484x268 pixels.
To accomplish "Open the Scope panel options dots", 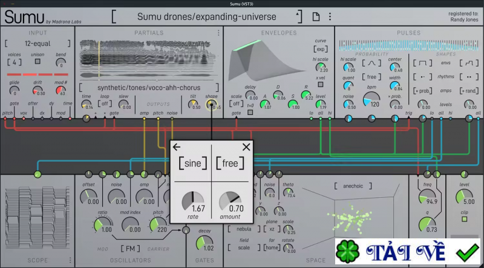I will click(70, 260).
